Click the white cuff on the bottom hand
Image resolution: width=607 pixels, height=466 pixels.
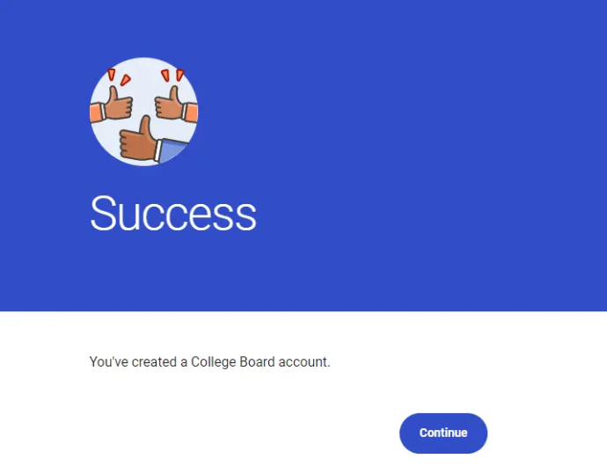point(158,151)
